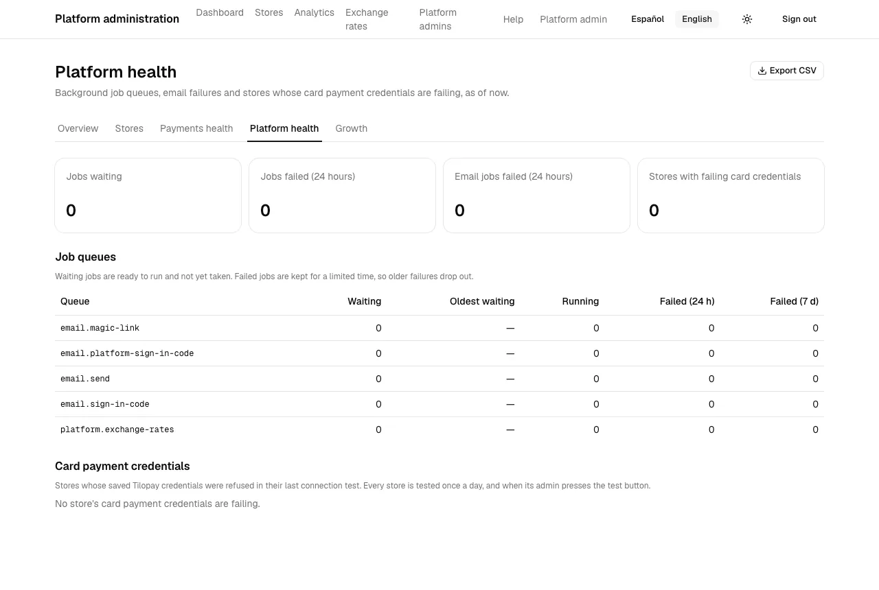Switch to the Overview tab
The height and width of the screenshot is (590, 879).
click(78, 128)
